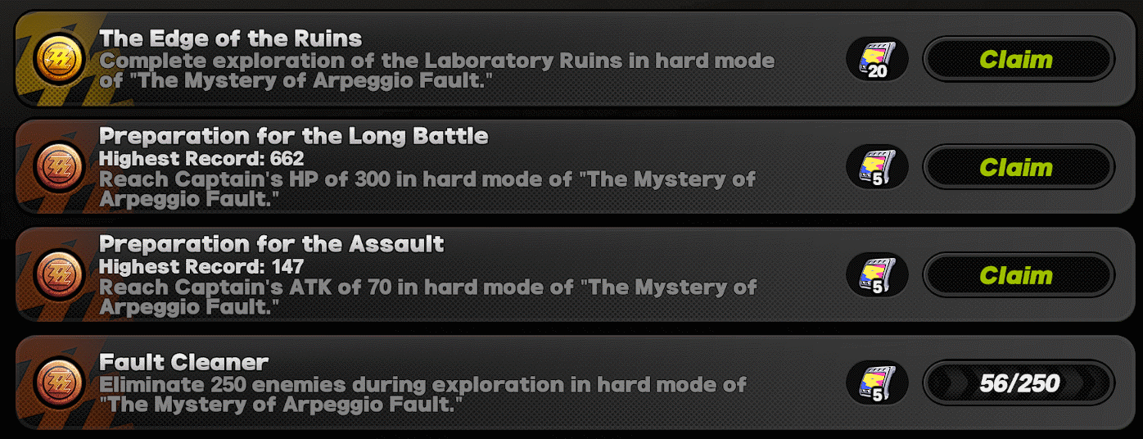Screen dimensions: 1143x439
Task: Click the Eliminate 250 enemies description
Action: click(423, 394)
